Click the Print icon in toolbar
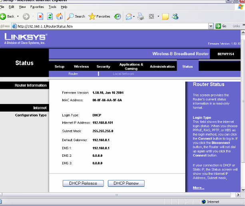The width and height of the screenshot is (245, 206). (140, 16)
